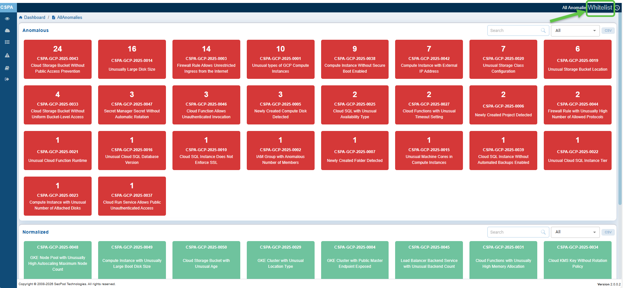
Task: Click the eye icon in the sidebar
Action: (7, 19)
